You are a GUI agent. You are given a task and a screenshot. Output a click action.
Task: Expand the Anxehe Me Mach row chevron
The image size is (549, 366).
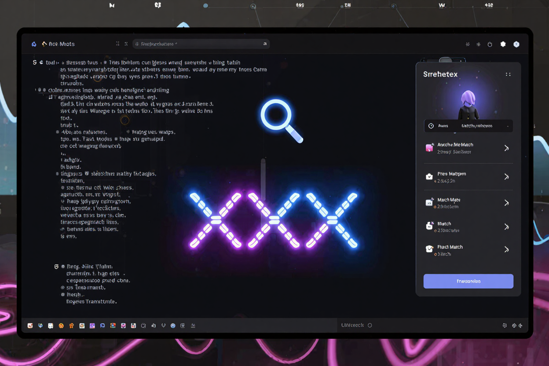(x=506, y=148)
